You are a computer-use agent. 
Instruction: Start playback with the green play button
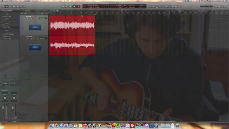tap(74, 6)
